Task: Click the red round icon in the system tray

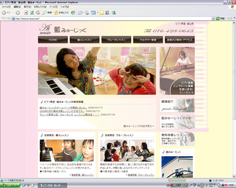Action: (x=226, y=185)
